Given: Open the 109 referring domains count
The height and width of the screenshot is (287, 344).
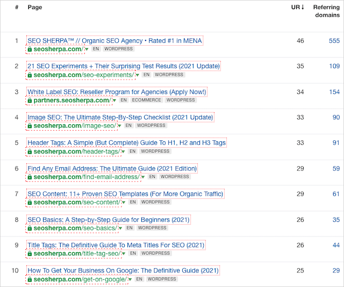Looking at the screenshot, I should [x=334, y=66].
